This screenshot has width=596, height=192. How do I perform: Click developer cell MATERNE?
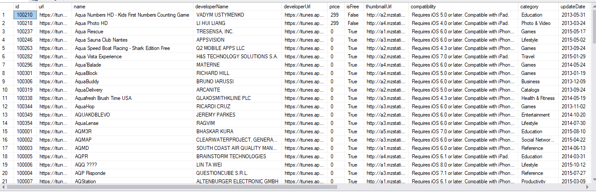click(x=238, y=65)
